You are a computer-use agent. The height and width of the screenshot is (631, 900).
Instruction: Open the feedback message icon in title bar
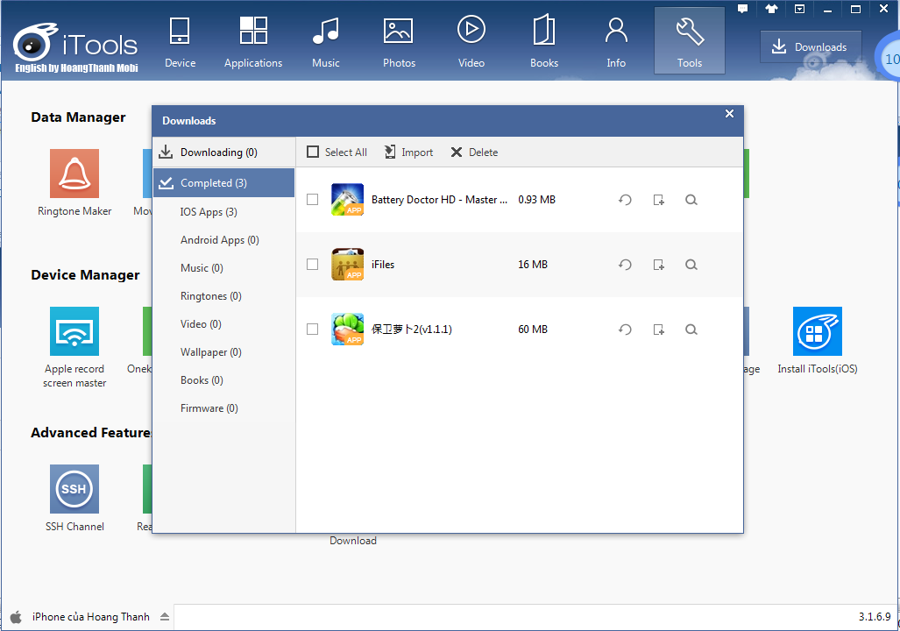[x=743, y=9]
